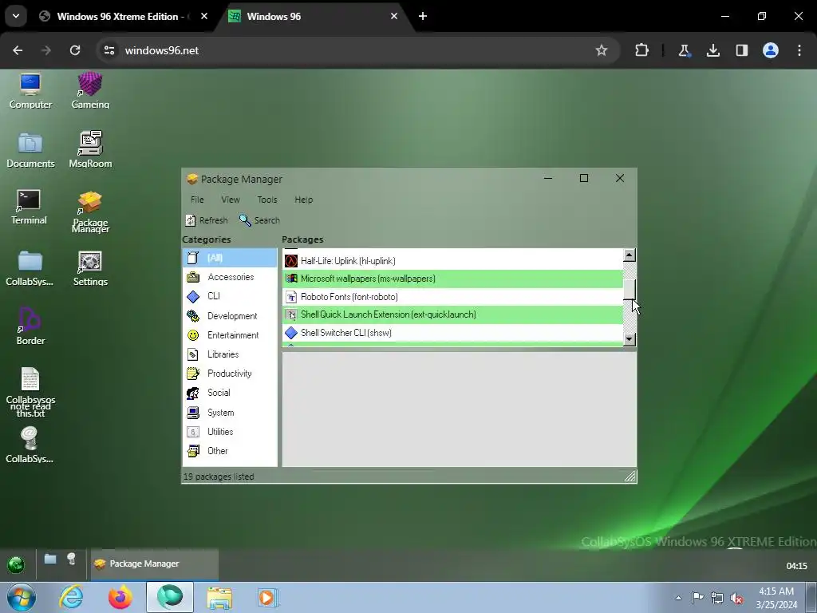817x613 pixels.
Task: Open the File menu in Package Manager
Action: point(197,200)
